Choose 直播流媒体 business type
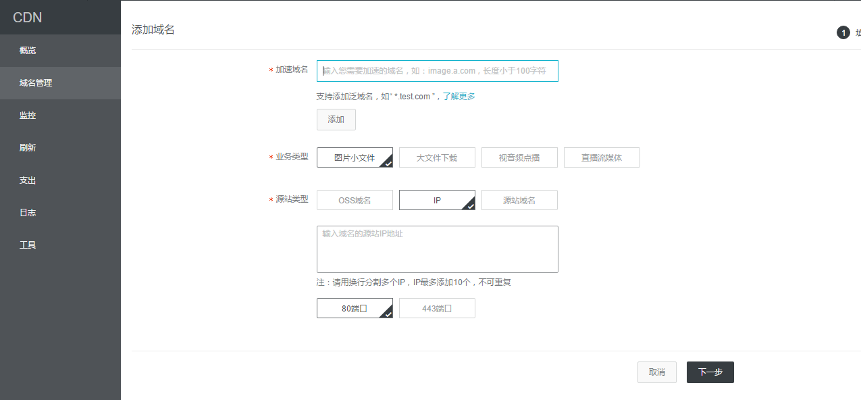861x400 pixels. point(602,157)
